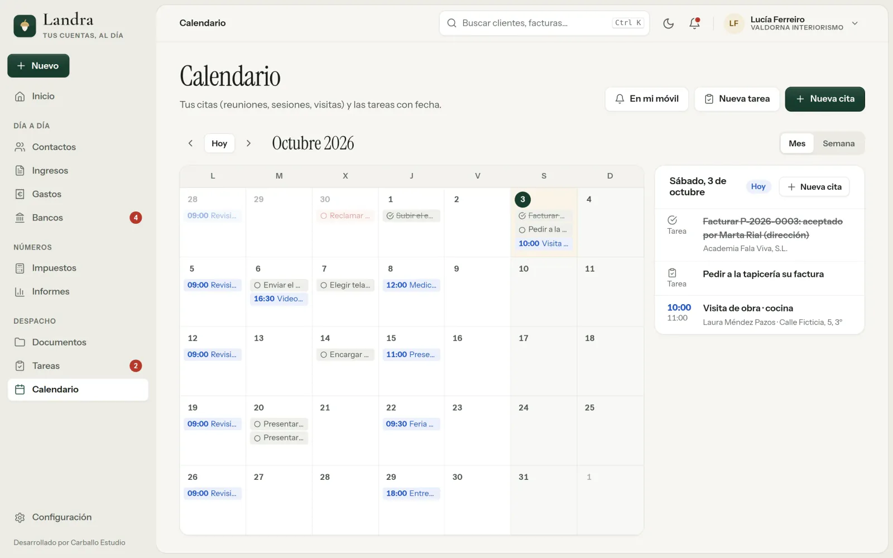Open Documentos in the sidebar
The height and width of the screenshot is (558, 893).
[x=78, y=342]
